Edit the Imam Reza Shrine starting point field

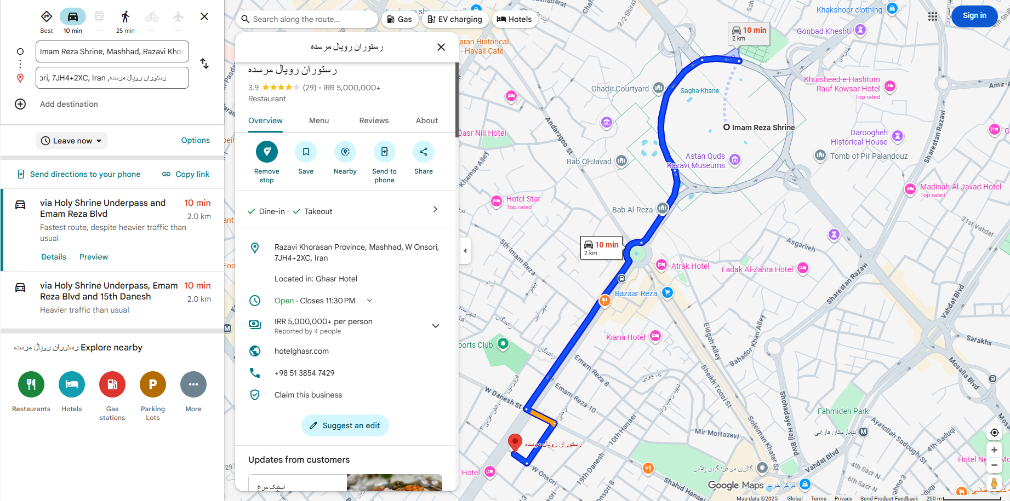112,51
